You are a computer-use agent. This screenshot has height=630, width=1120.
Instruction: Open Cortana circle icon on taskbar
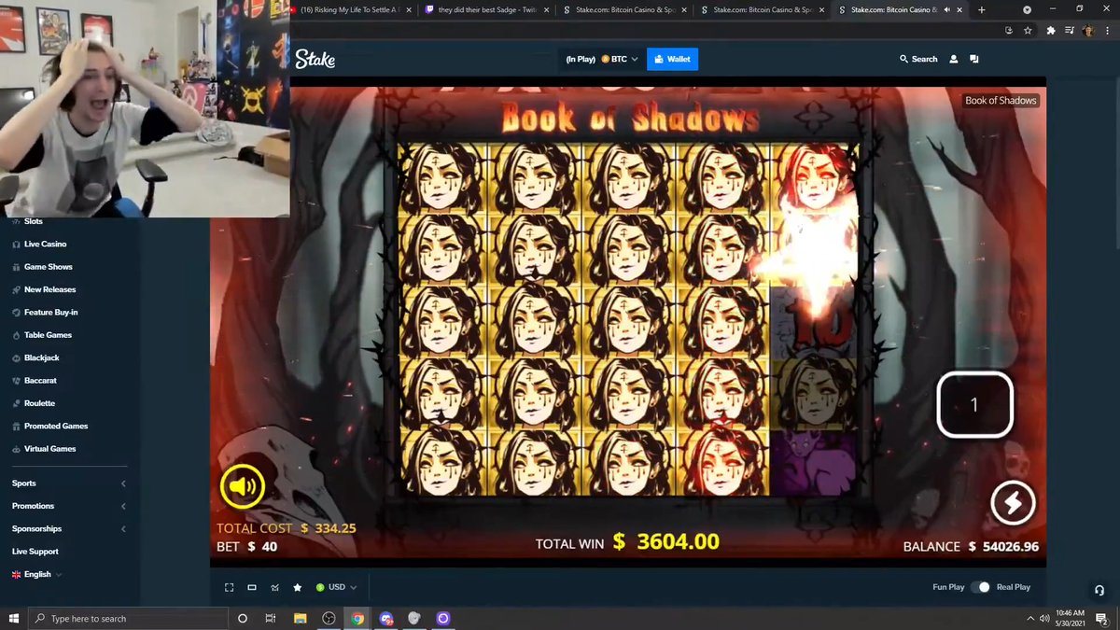pos(243,618)
